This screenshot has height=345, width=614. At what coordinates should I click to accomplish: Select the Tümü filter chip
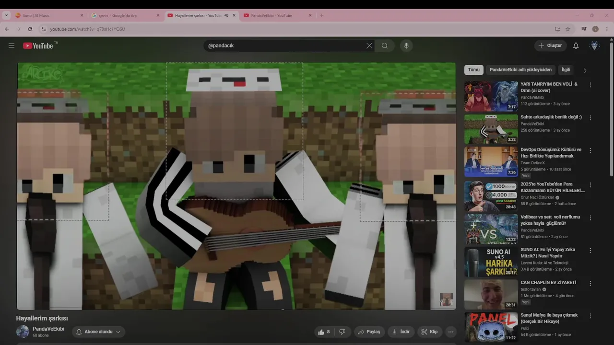474,69
